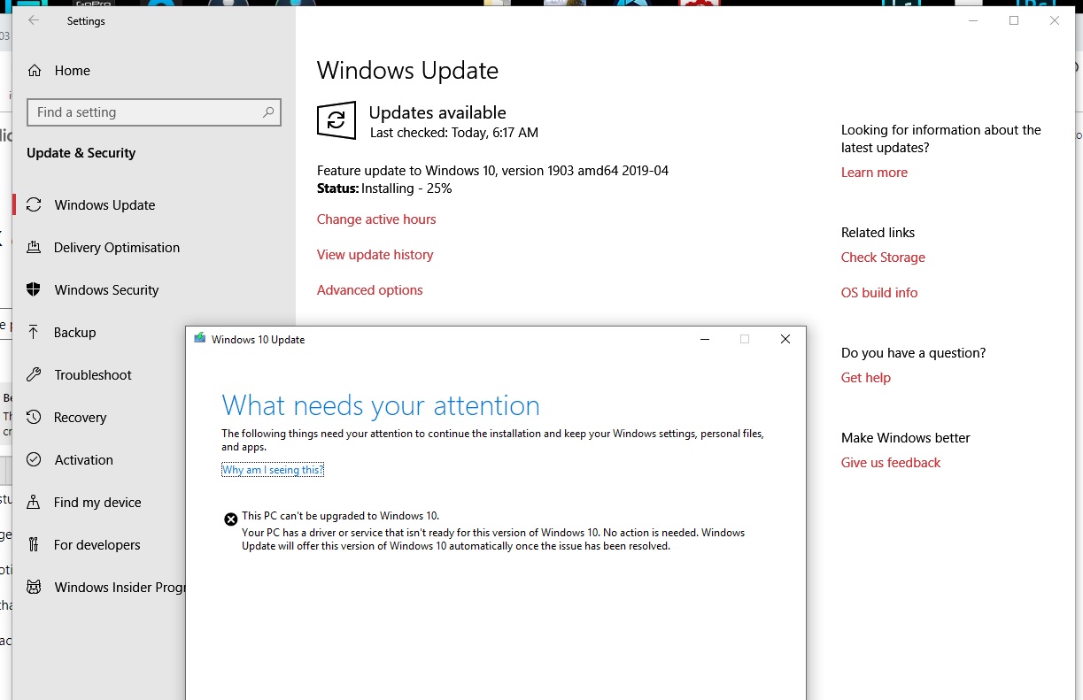Viewport: 1083px width, 700px height.
Task: Click the Find my device person icon
Action: click(34, 503)
